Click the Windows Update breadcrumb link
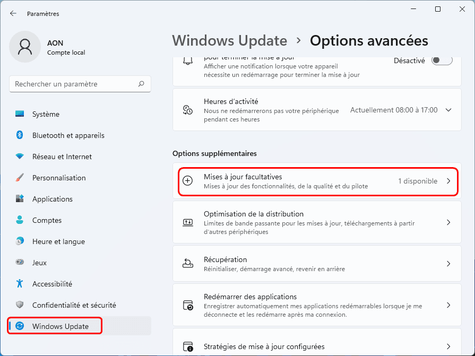The width and height of the screenshot is (475, 356). (x=230, y=41)
